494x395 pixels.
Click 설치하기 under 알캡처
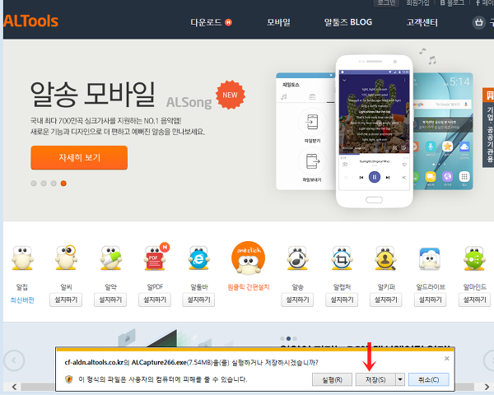pos(342,300)
